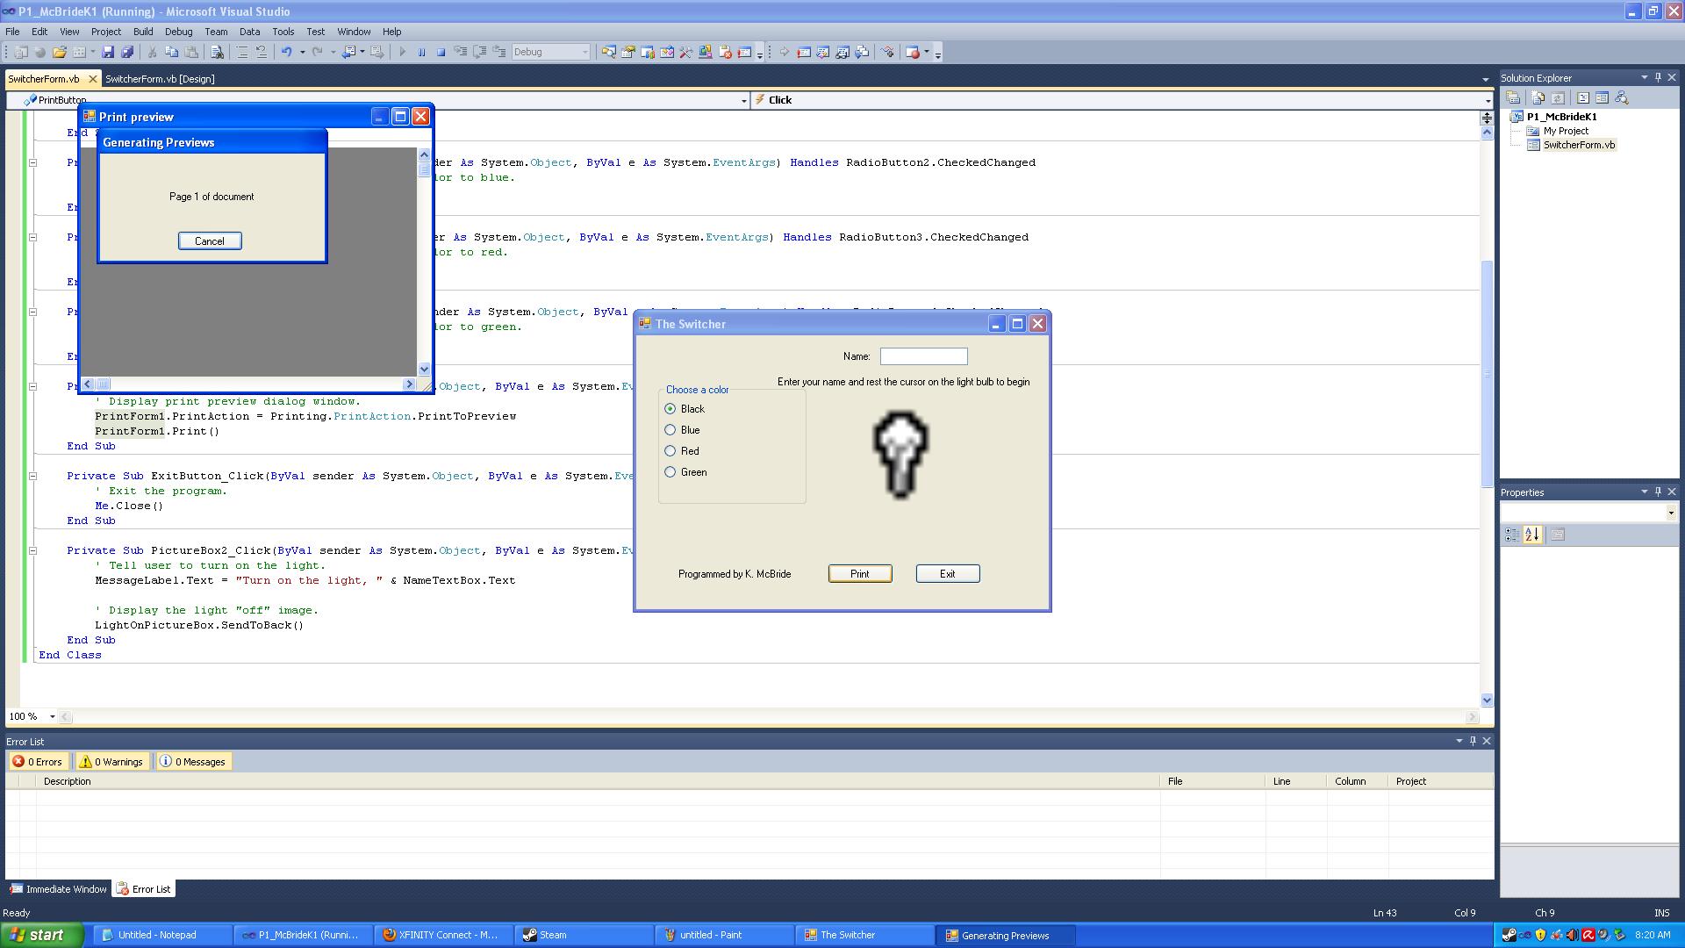Open the Tools menu
The height and width of the screenshot is (948, 1685).
coord(283,32)
